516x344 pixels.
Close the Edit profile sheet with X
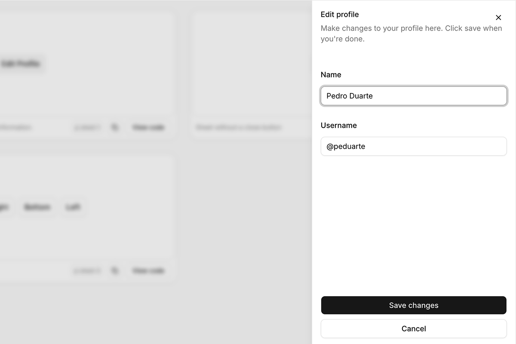pos(498,18)
